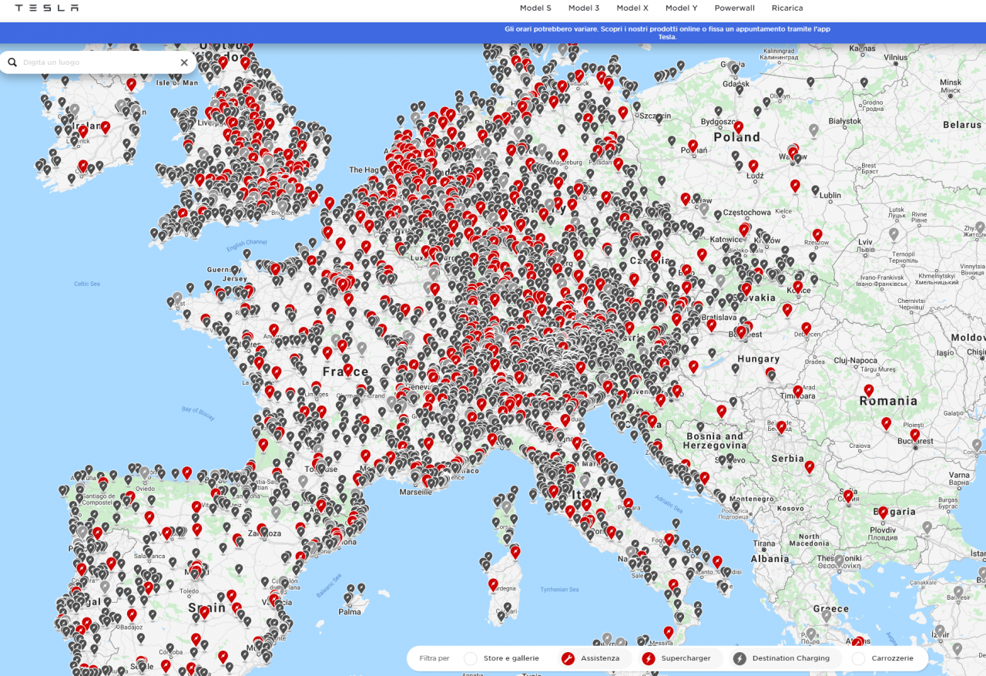Select the red pin at Timișoara

pos(798,392)
